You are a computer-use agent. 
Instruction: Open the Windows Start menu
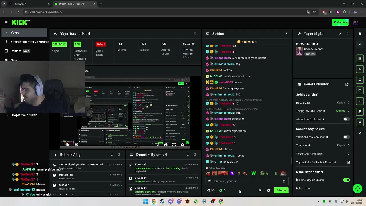[145, 201]
